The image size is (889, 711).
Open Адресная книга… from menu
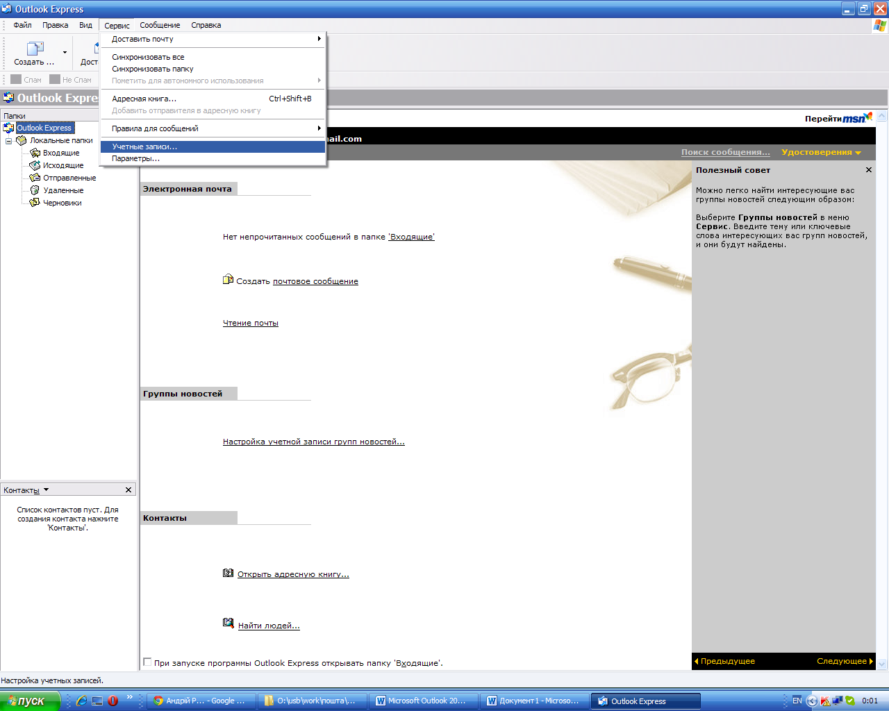[x=213, y=99]
